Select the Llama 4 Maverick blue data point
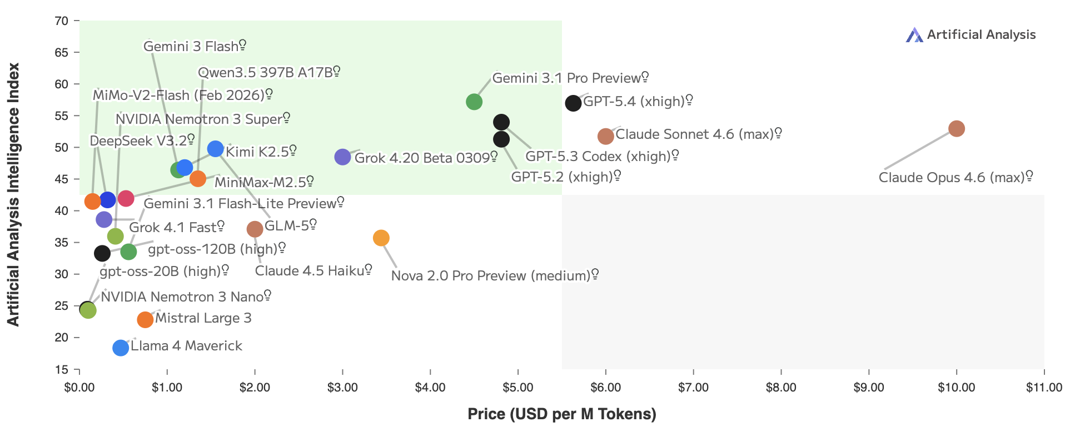Image resolution: width=1075 pixels, height=432 pixels. 121,348
